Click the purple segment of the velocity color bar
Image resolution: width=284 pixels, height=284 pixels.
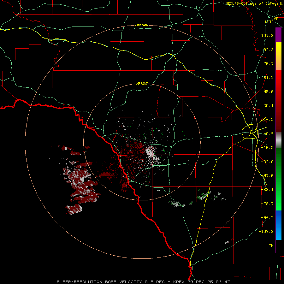pyautogui.click(x=279, y=35)
